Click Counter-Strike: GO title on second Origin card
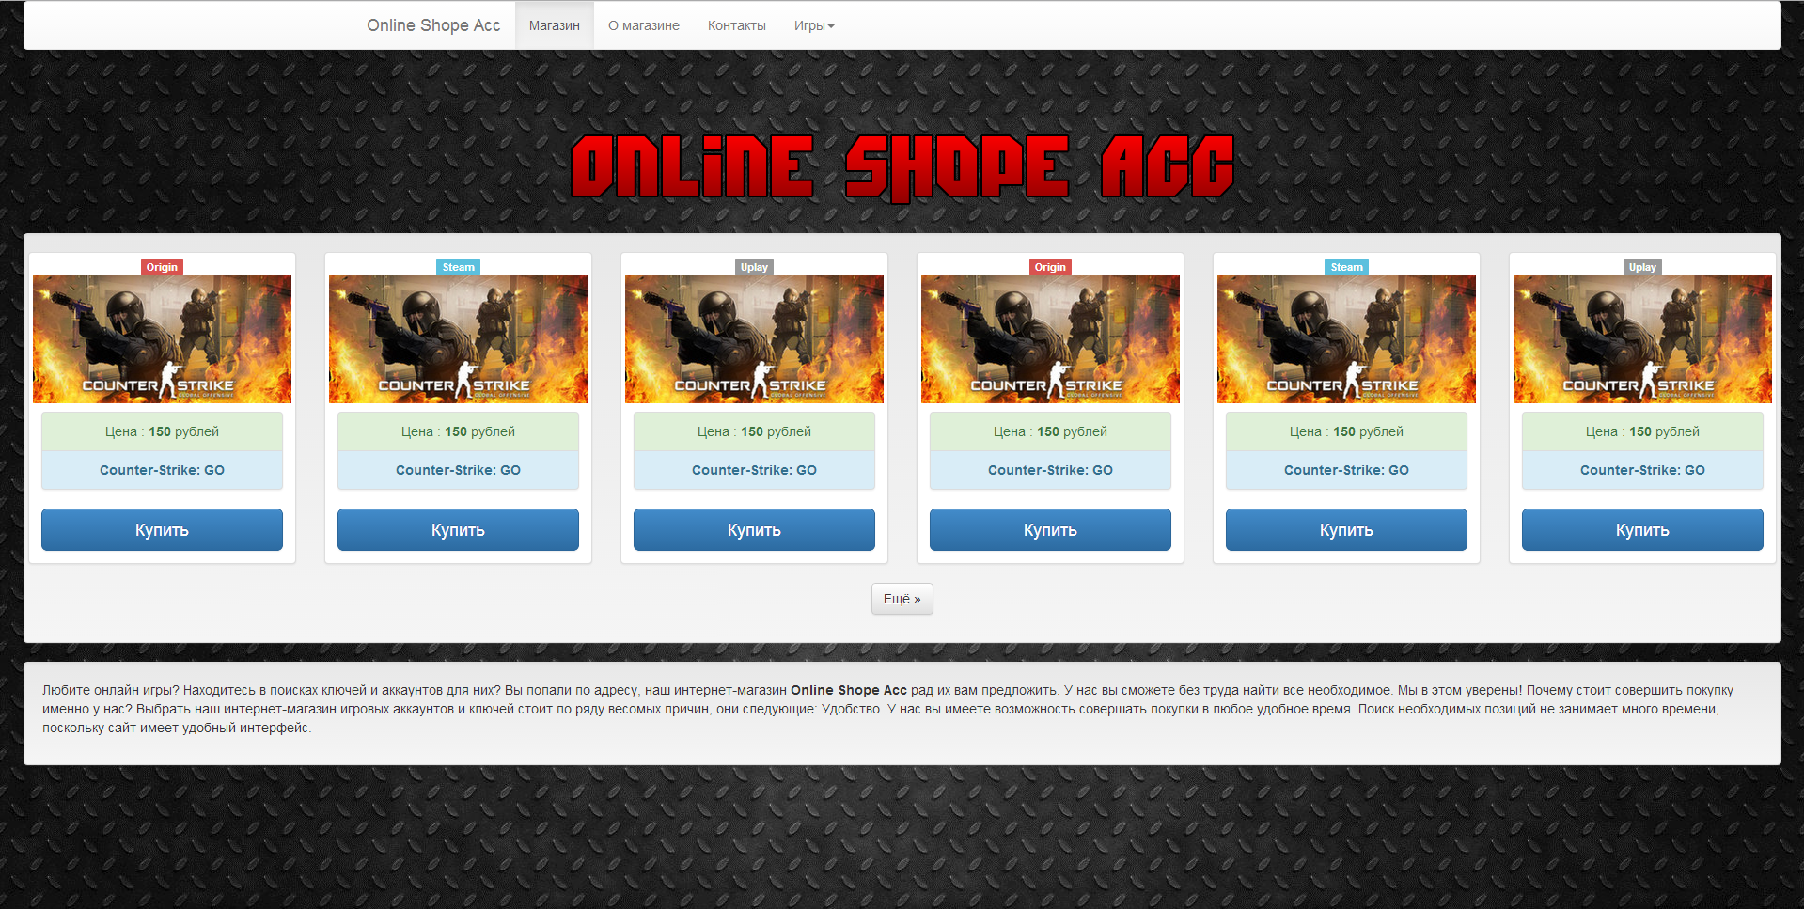The image size is (1804, 909). [x=1050, y=470]
